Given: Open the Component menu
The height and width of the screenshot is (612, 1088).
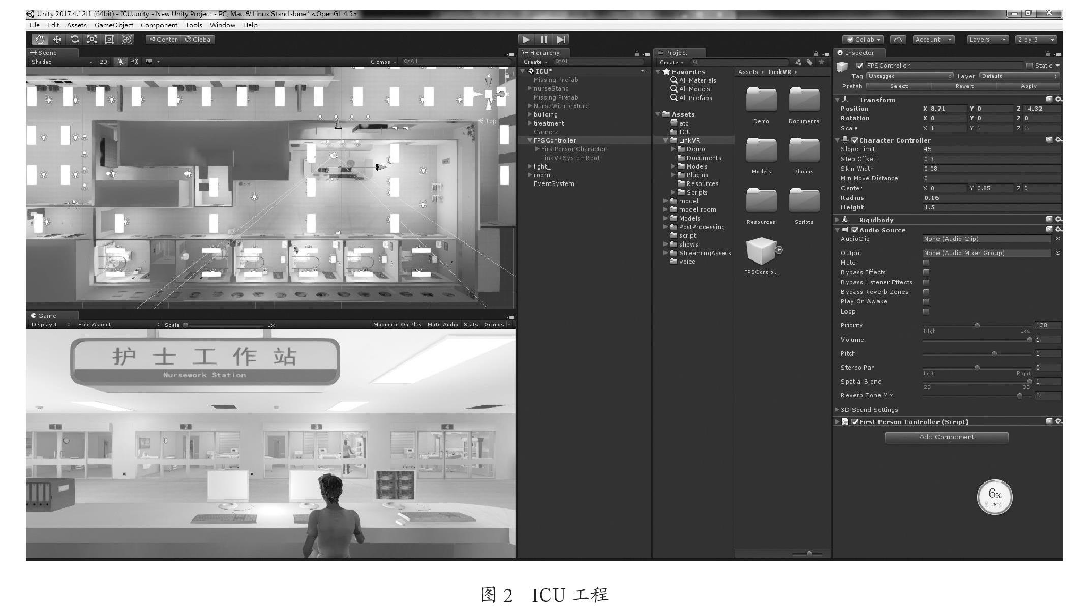Looking at the screenshot, I should (159, 25).
